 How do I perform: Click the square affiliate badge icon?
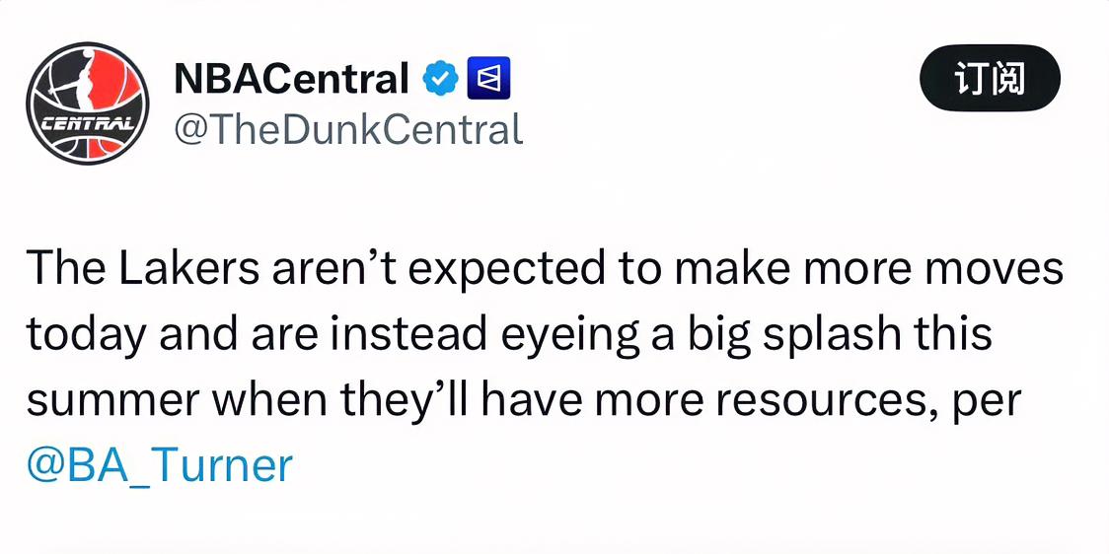coord(488,79)
